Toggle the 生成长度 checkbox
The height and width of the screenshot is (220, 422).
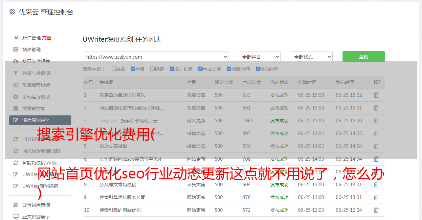pyautogui.click(x=200, y=69)
